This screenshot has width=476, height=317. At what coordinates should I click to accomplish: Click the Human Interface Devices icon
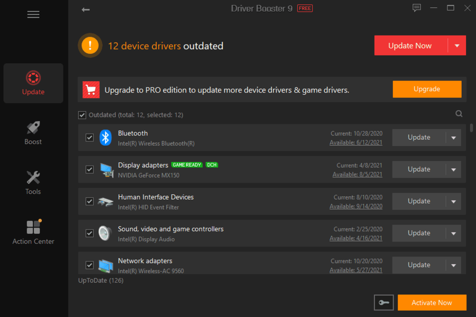click(x=106, y=201)
